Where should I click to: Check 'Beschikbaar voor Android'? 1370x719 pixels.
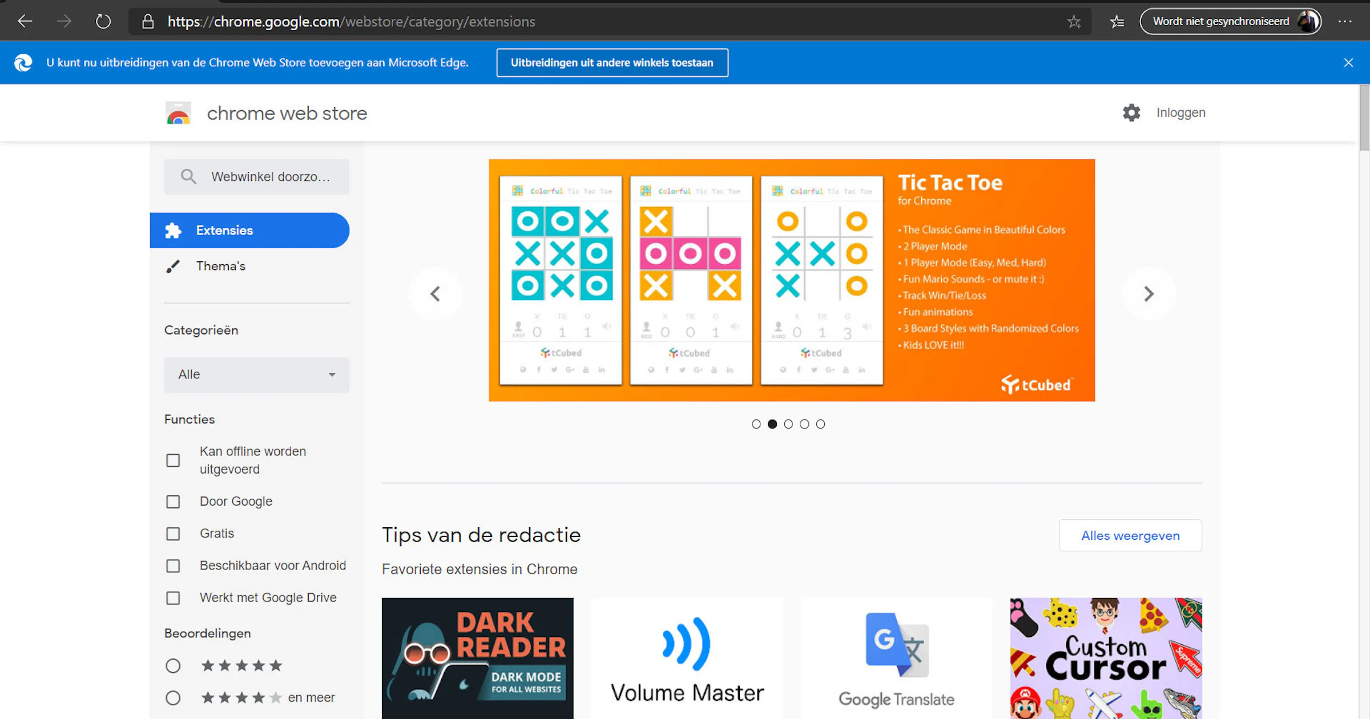(173, 565)
